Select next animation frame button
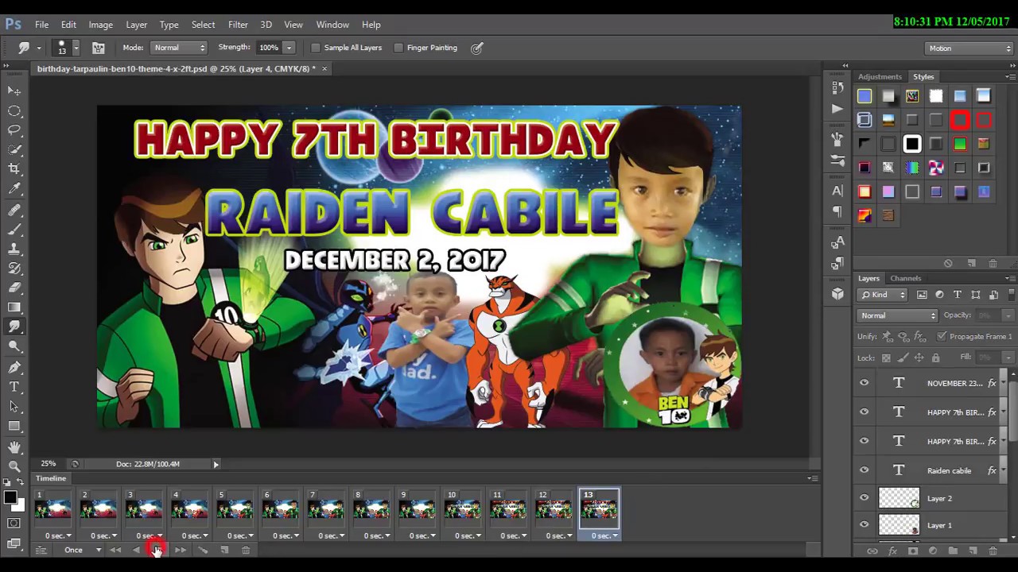Screen dimensions: 1018x572 181,550
